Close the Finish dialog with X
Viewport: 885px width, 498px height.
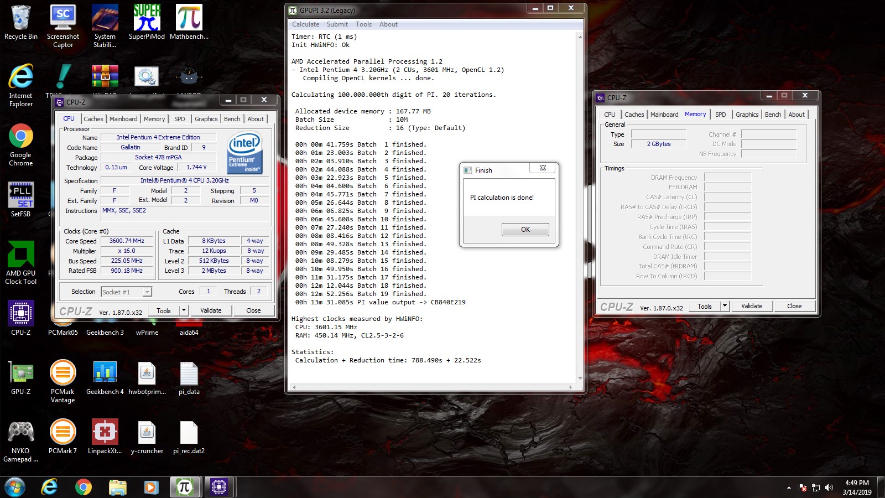click(543, 168)
